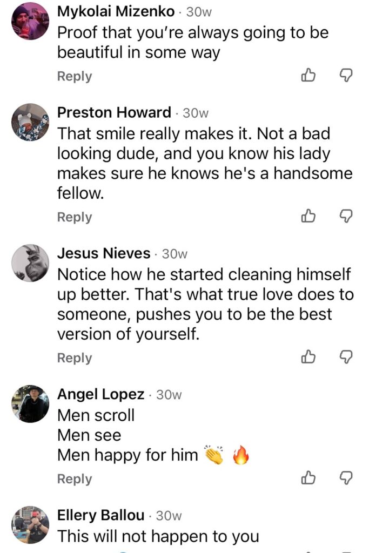Dislike Mykolai Mizenko's comment
This screenshot has height=553, width=369.
pyautogui.click(x=346, y=76)
